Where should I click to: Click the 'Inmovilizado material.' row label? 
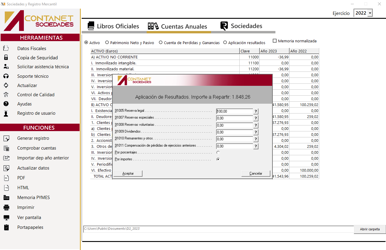(x=113, y=69)
